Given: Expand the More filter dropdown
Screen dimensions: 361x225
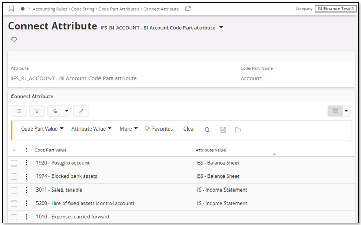Looking at the screenshot, I should 129,129.
